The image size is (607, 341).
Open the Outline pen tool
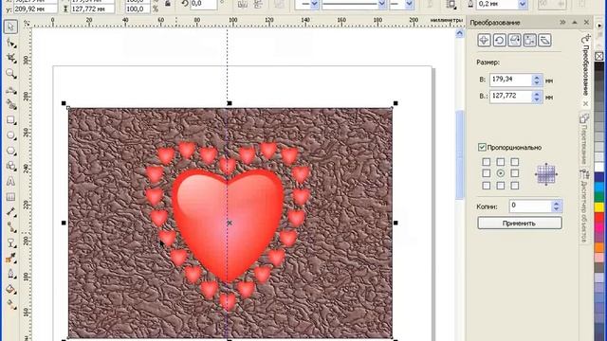[x=10, y=274]
